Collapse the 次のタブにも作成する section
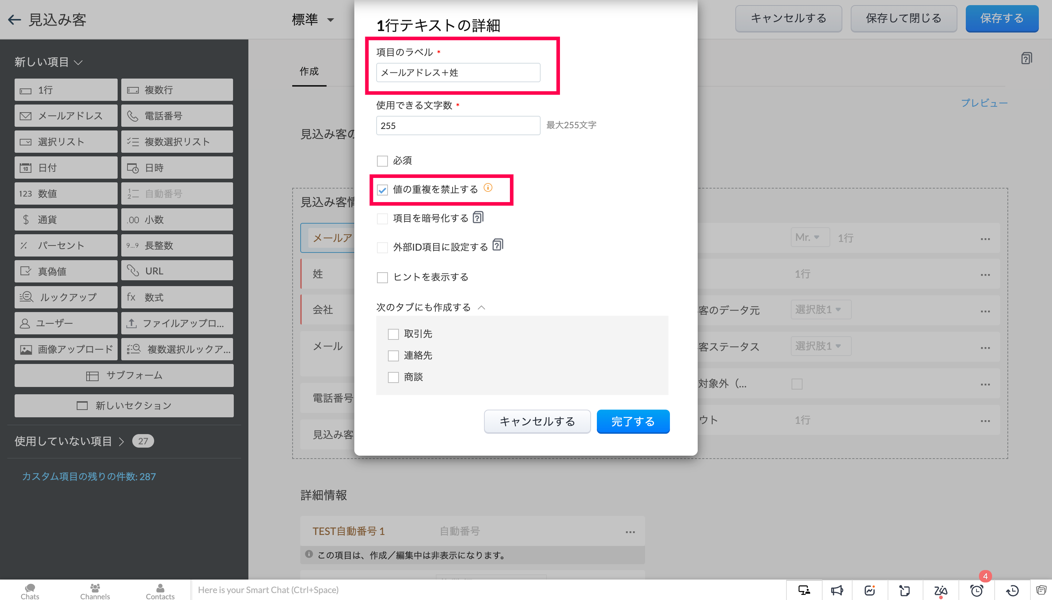Viewport: 1052px width, 600px height. (x=481, y=307)
